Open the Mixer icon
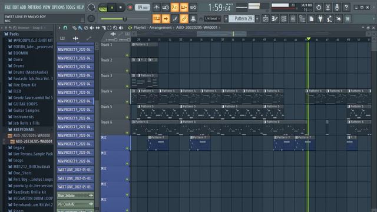The image size is (377, 212). click(x=293, y=19)
